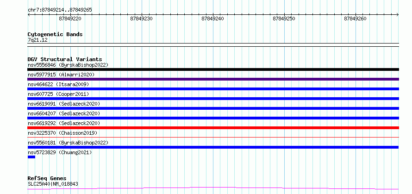The image size is (412, 194).
Task: Click the black nsv5556846 variant bar
Action: pyautogui.click(x=213, y=69)
